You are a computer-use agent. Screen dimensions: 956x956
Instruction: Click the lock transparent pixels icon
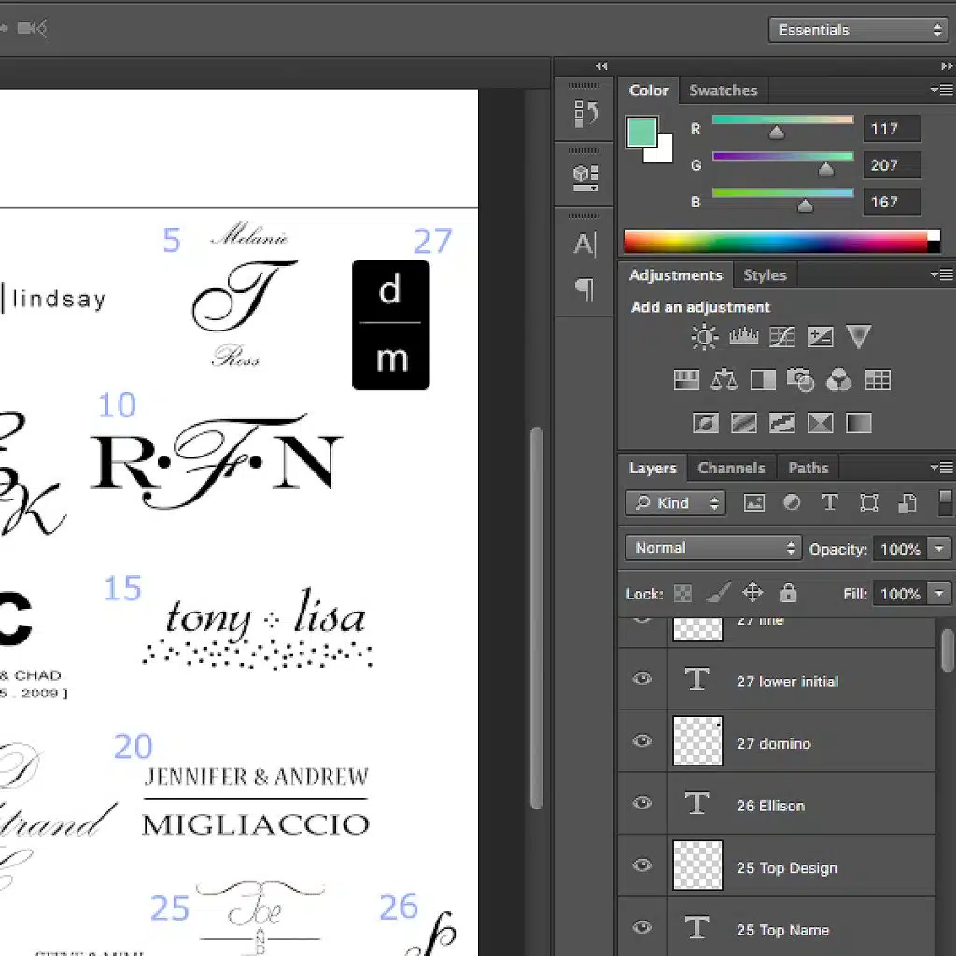683,594
